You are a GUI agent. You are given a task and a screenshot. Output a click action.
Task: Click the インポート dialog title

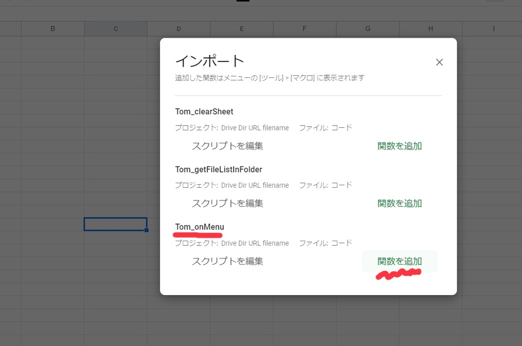(210, 61)
